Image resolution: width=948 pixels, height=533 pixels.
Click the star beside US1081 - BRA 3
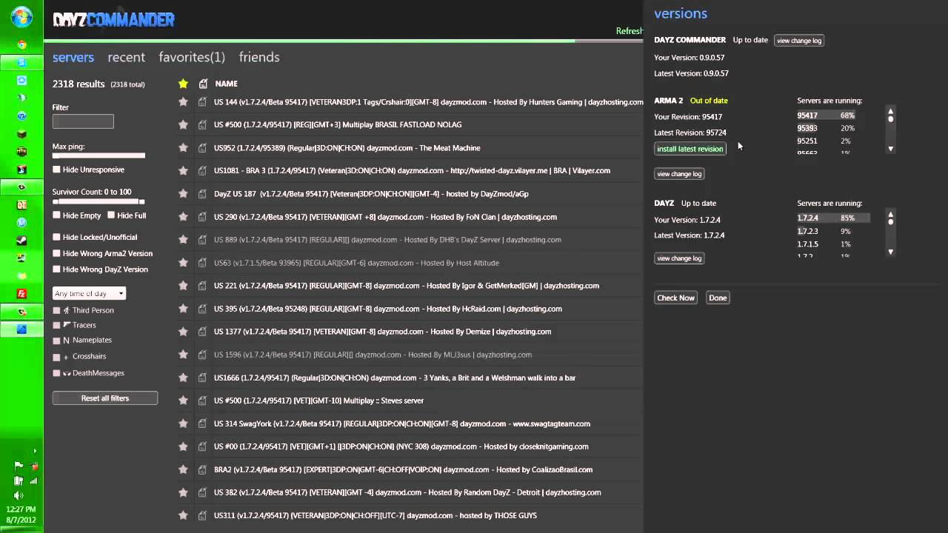click(183, 170)
